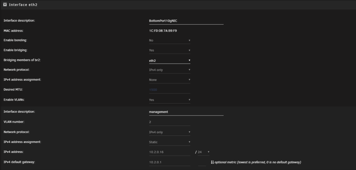
Task: Click the optional metric input field
Action: [x=202, y=162]
